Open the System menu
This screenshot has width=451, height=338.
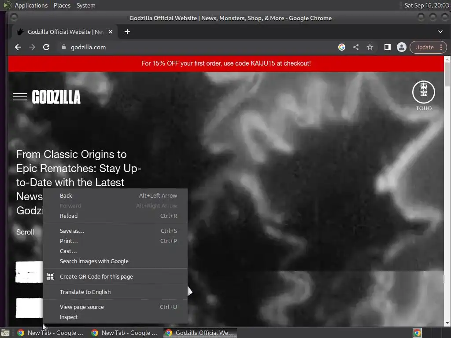pyautogui.click(x=86, y=5)
